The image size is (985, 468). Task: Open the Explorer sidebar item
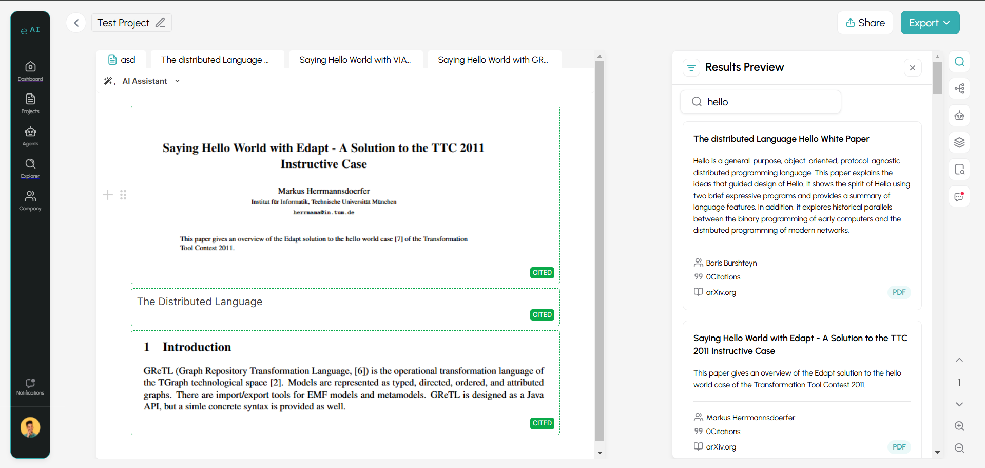[x=30, y=169]
